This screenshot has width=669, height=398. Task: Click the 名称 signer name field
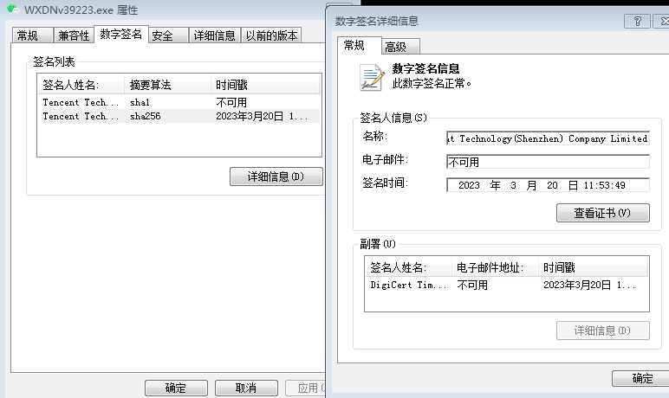point(547,138)
